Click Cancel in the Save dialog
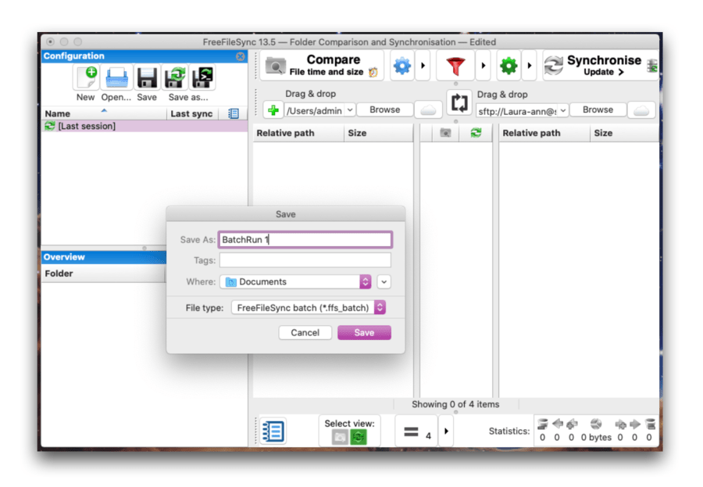703x487 pixels. point(305,332)
